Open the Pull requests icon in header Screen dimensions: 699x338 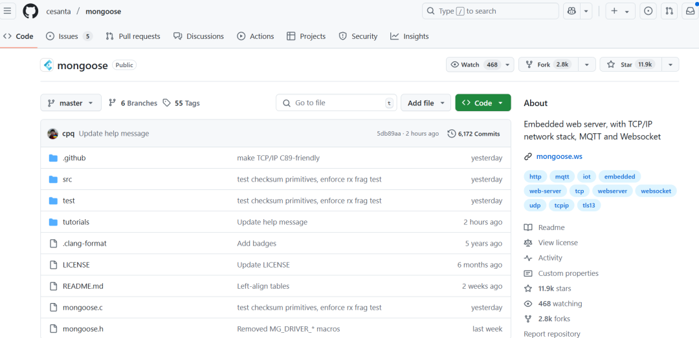point(669,11)
